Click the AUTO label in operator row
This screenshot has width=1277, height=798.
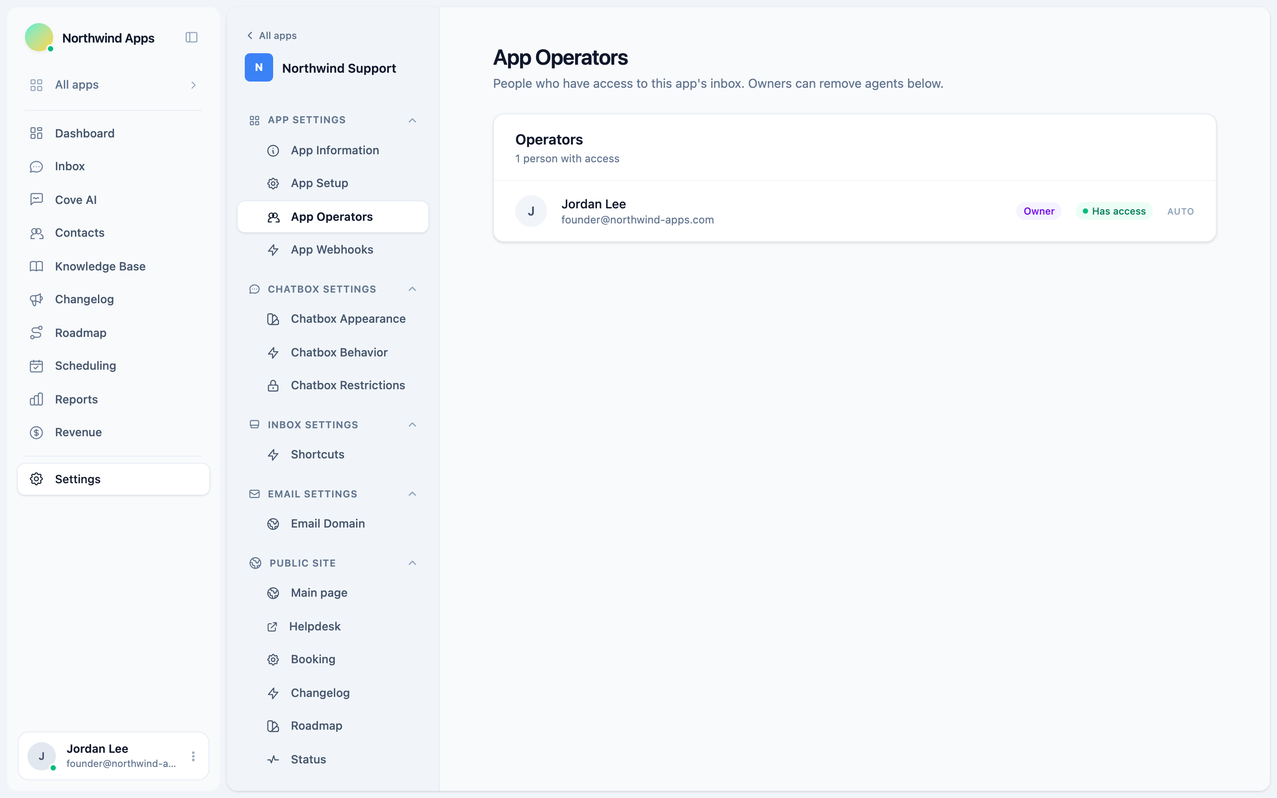point(1180,211)
